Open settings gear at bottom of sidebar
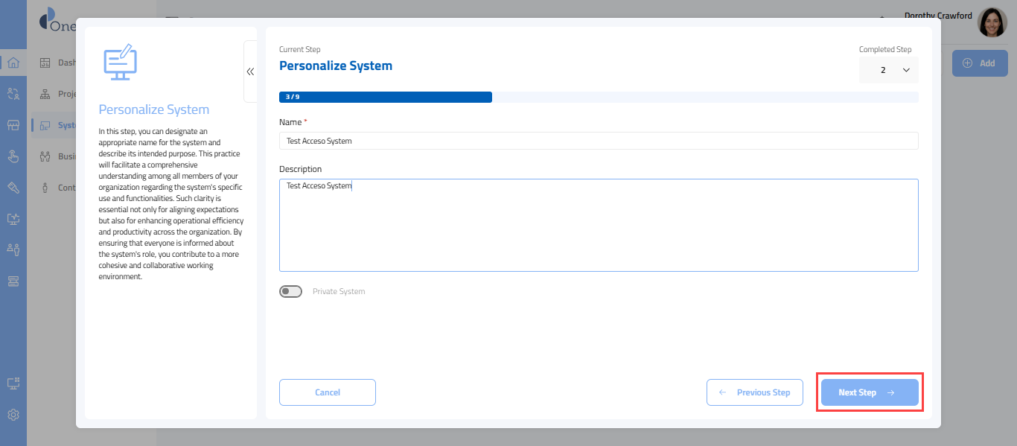The height and width of the screenshot is (446, 1017). tap(13, 415)
